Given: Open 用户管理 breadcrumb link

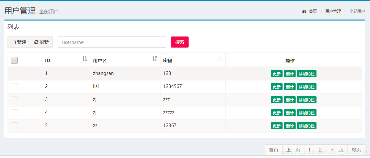Looking at the screenshot, I should pyautogui.click(x=333, y=11).
